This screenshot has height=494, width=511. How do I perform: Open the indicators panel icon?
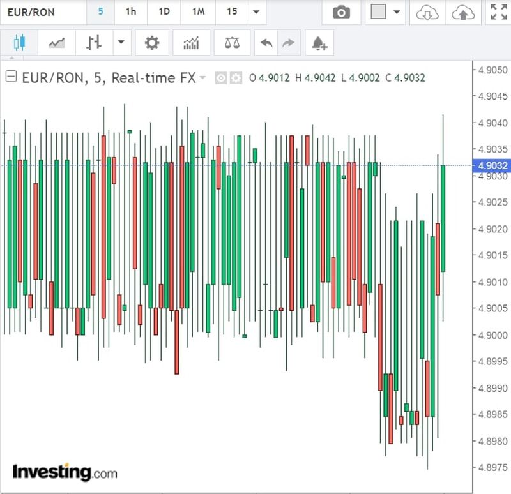pyautogui.click(x=190, y=43)
